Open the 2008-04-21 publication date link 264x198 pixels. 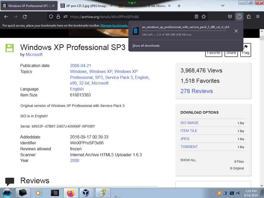click(x=80, y=66)
